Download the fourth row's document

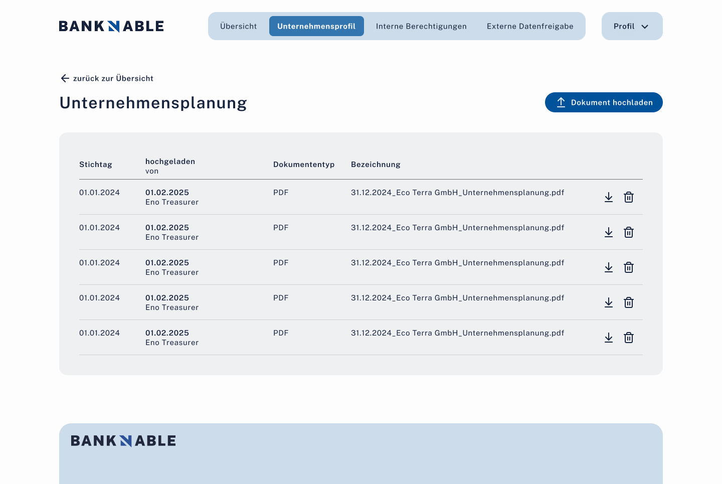[x=609, y=302]
